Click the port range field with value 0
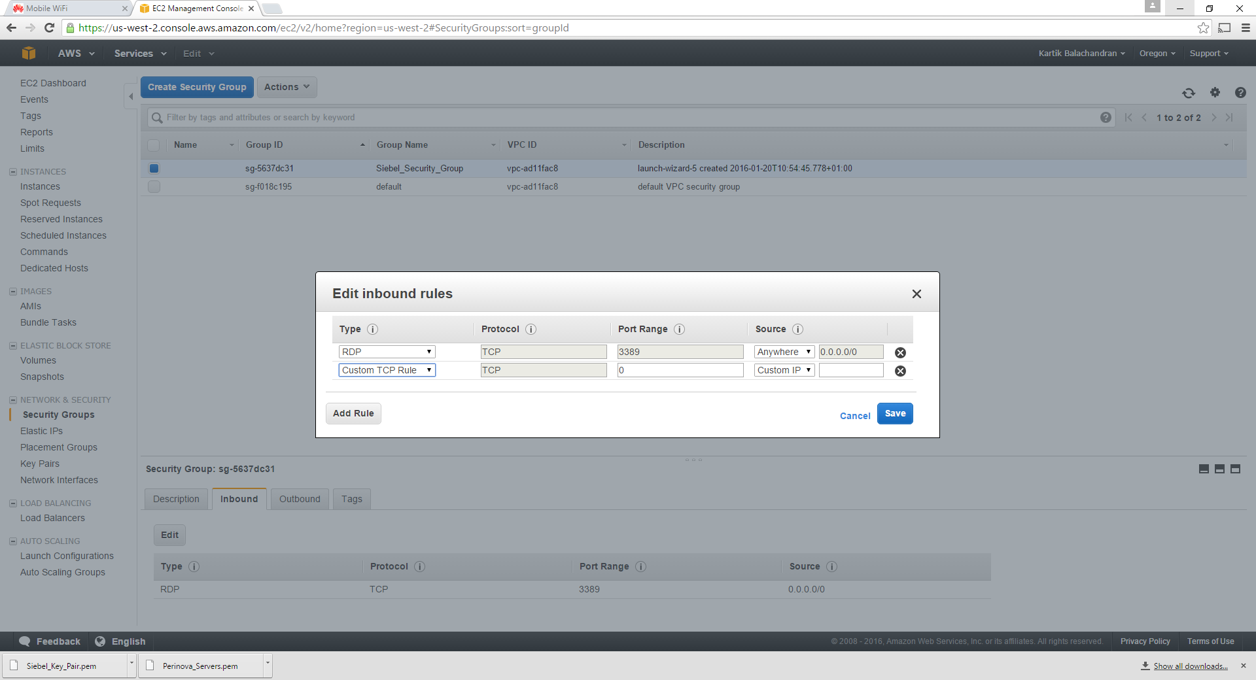The image size is (1256, 680). pos(680,370)
